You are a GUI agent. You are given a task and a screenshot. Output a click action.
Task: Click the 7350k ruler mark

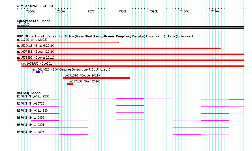(x=30, y=11)
